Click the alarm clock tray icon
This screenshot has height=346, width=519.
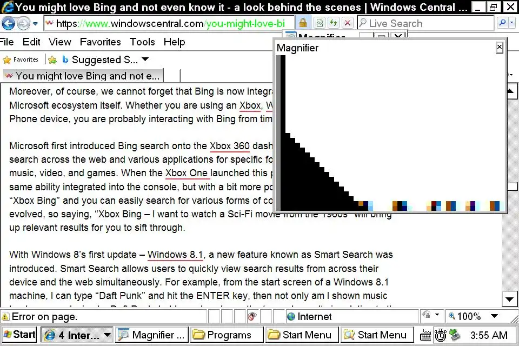440,335
